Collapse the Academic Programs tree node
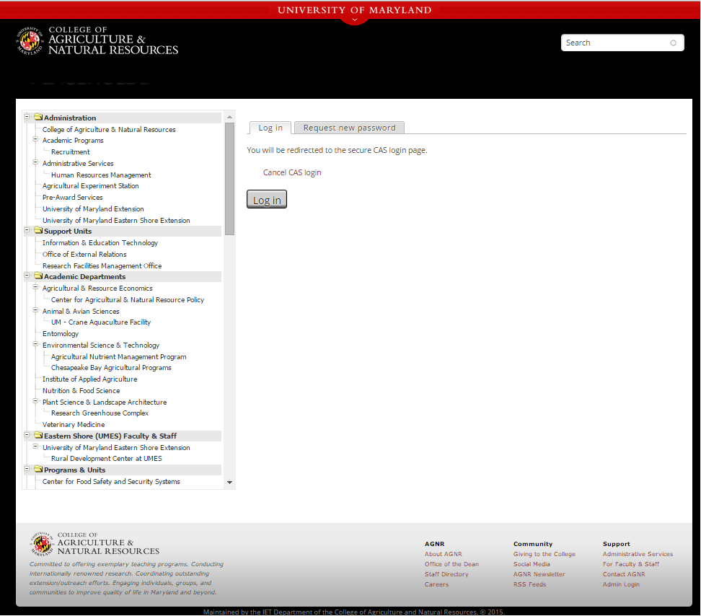This screenshot has width=701, height=616. pyautogui.click(x=35, y=139)
